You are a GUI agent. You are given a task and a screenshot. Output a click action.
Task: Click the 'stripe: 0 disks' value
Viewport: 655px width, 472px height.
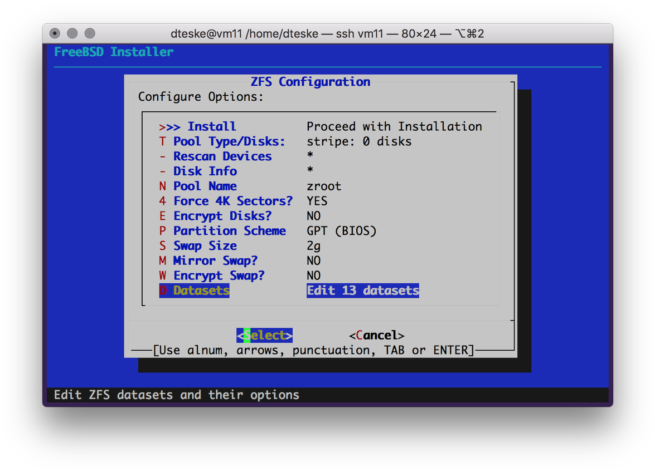(x=358, y=142)
